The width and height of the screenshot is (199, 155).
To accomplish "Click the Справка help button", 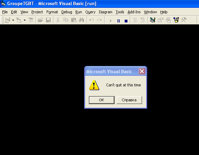I will [x=129, y=100].
